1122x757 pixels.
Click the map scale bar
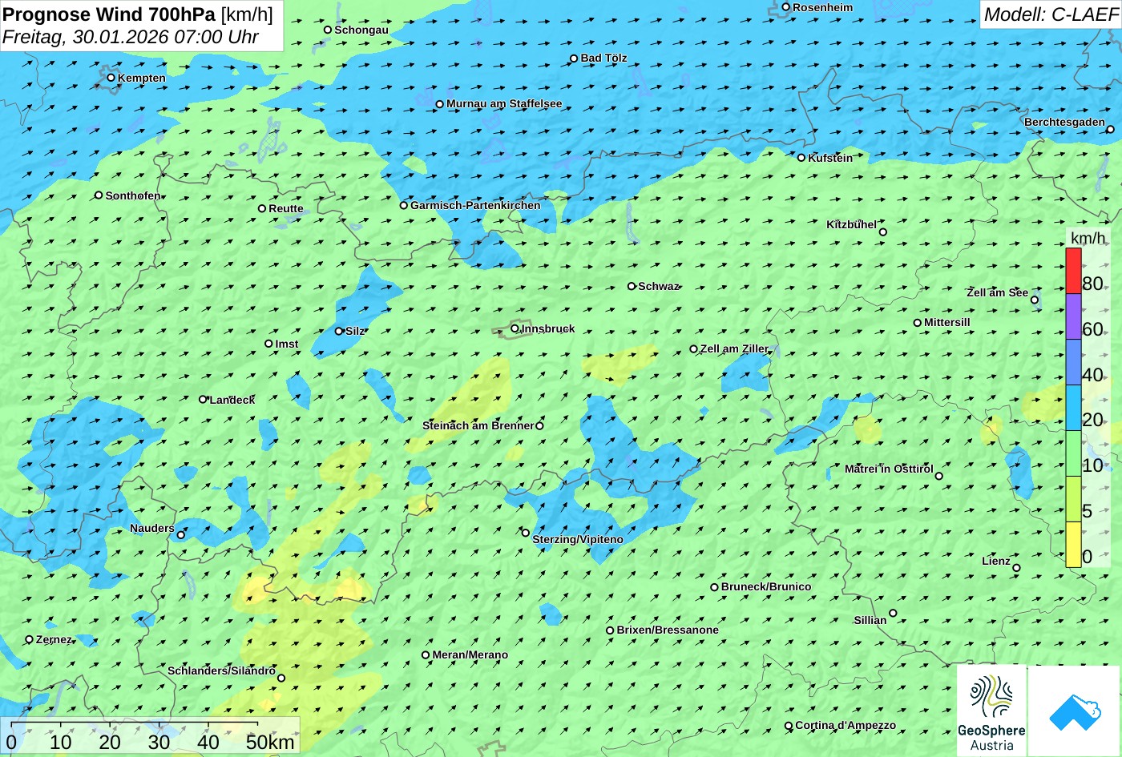pyautogui.click(x=134, y=723)
